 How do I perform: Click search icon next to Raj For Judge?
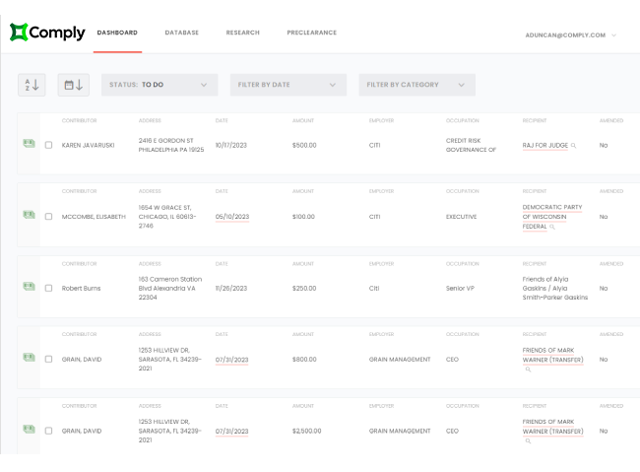(573, 146)
